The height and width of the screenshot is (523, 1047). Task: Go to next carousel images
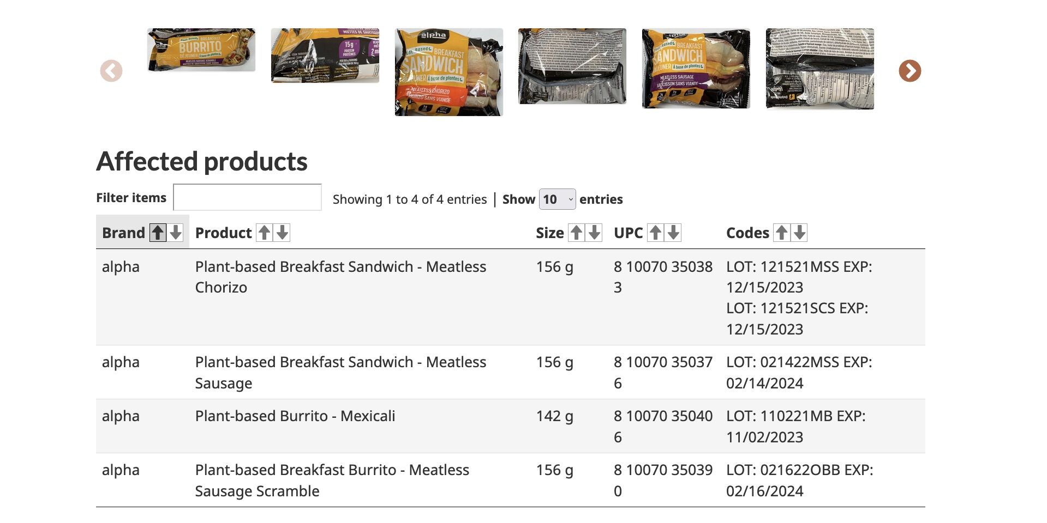click(910, 71)
